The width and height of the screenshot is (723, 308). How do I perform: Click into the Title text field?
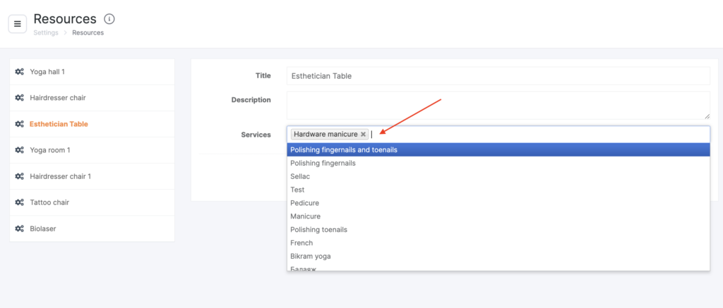click(x=498, y=76)
